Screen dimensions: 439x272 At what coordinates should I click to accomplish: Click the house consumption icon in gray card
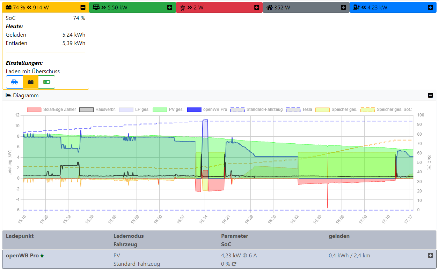(269, 7)
